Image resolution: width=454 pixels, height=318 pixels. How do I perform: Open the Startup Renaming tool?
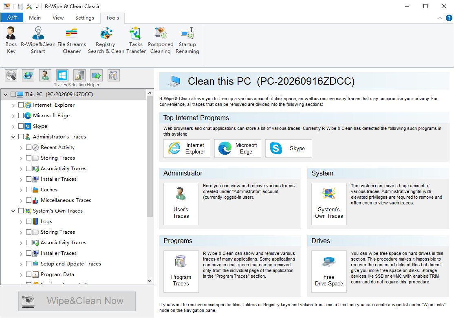[x=187, y=40]
